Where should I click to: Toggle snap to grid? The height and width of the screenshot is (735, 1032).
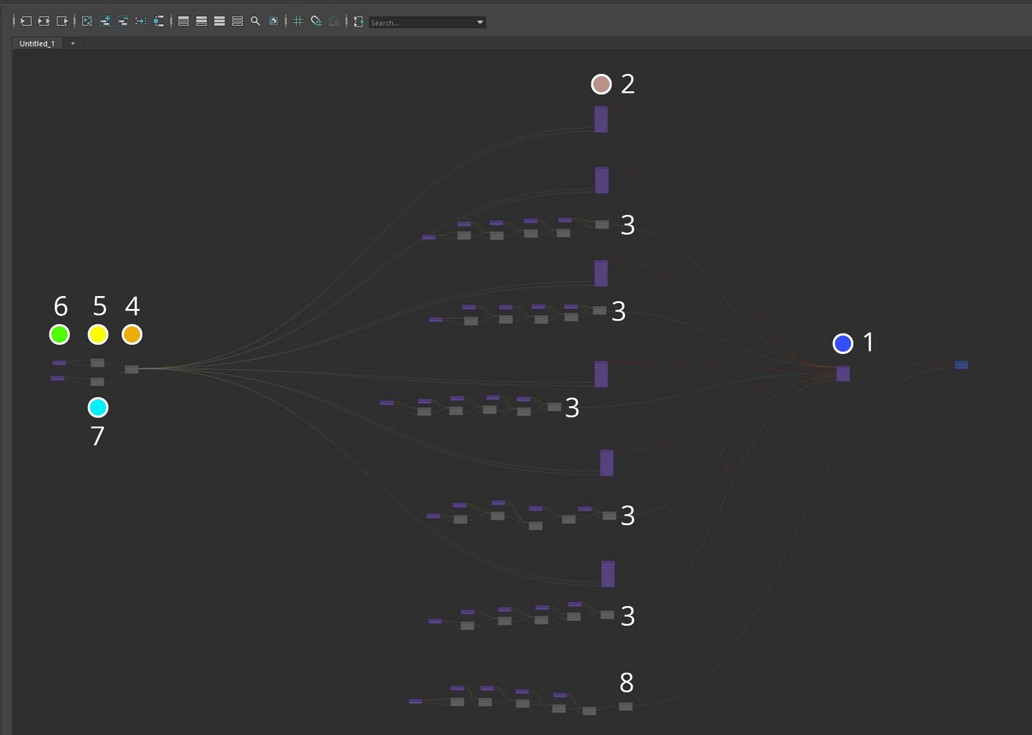pyautogui.click(x=317, y=21)
